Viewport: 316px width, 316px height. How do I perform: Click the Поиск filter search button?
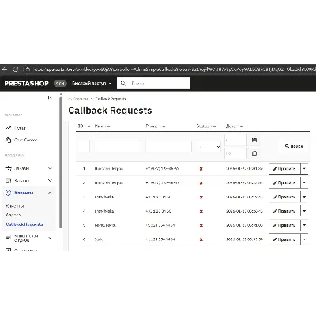(x=294, y=146)
